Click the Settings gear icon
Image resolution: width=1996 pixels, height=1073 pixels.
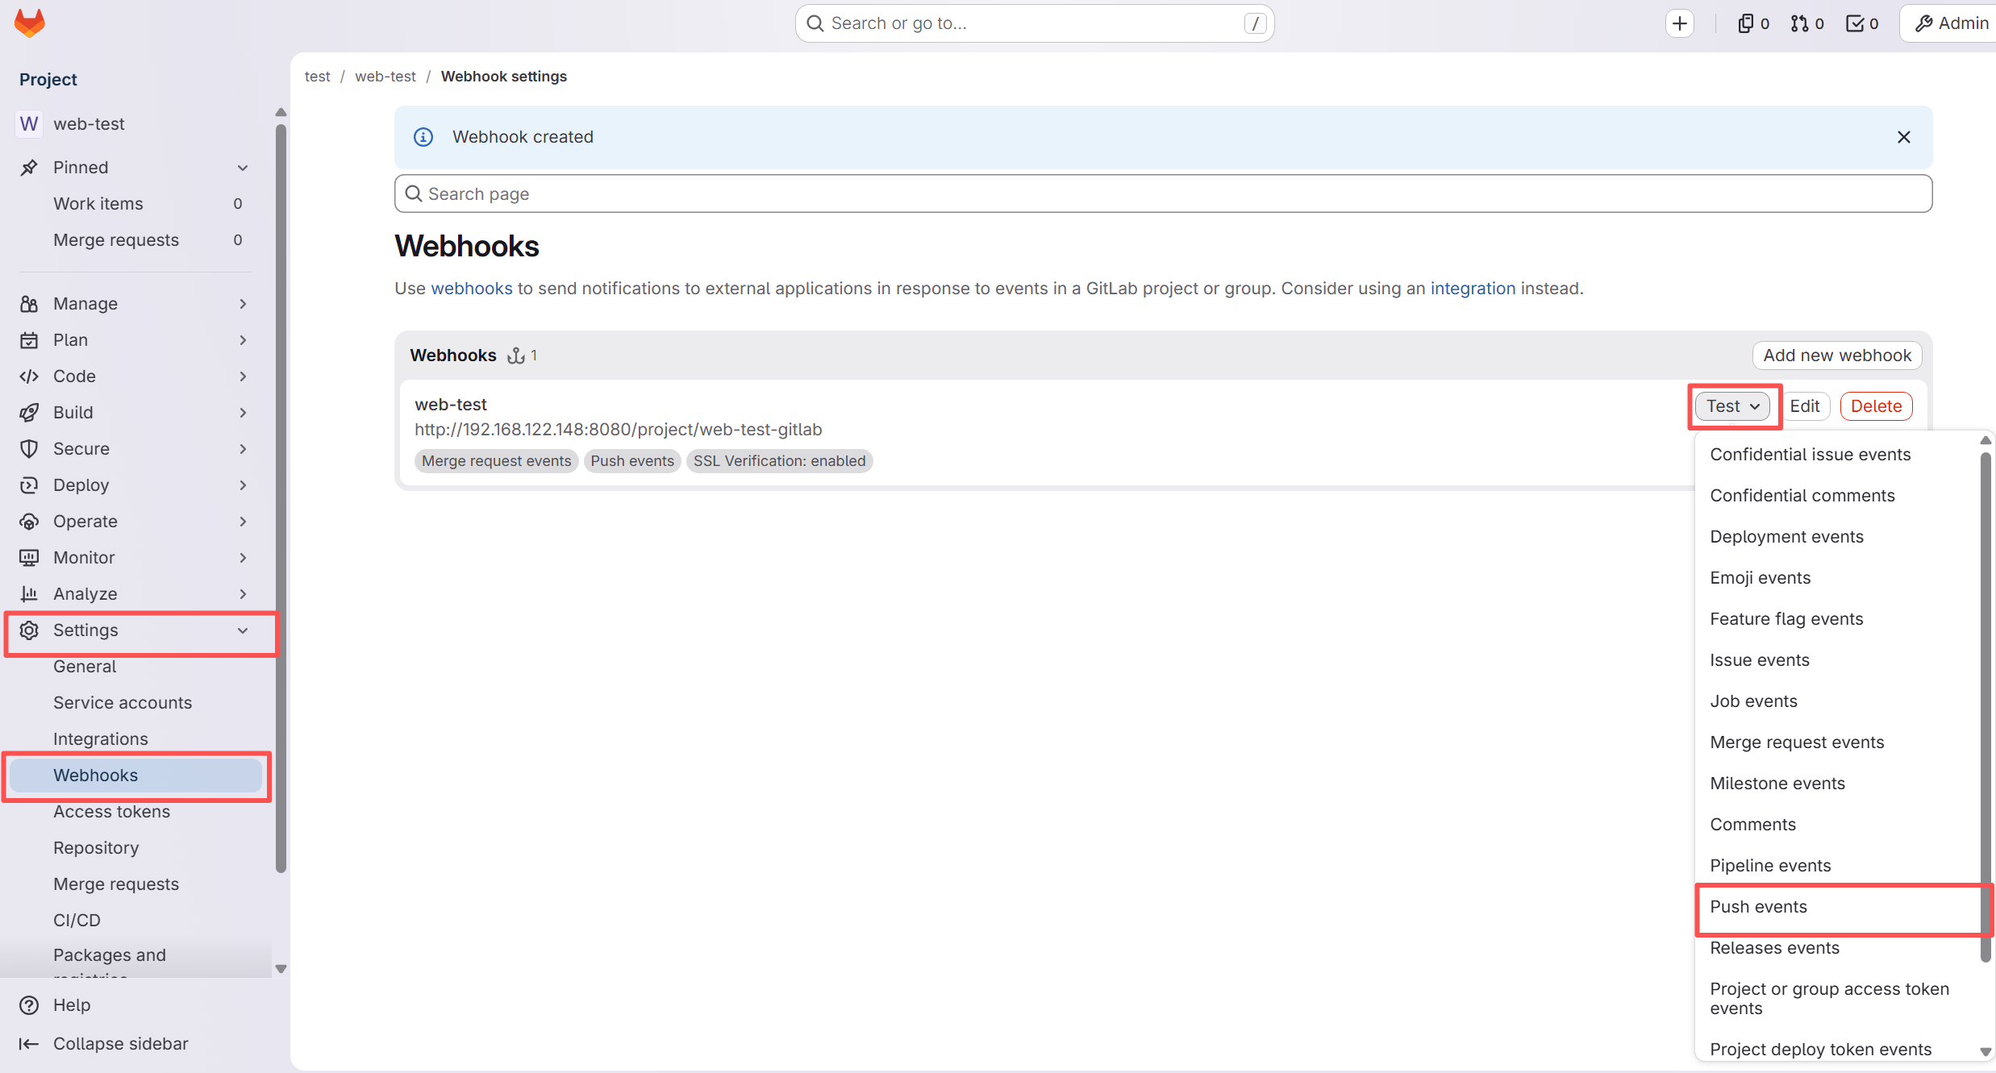point(29,630)
